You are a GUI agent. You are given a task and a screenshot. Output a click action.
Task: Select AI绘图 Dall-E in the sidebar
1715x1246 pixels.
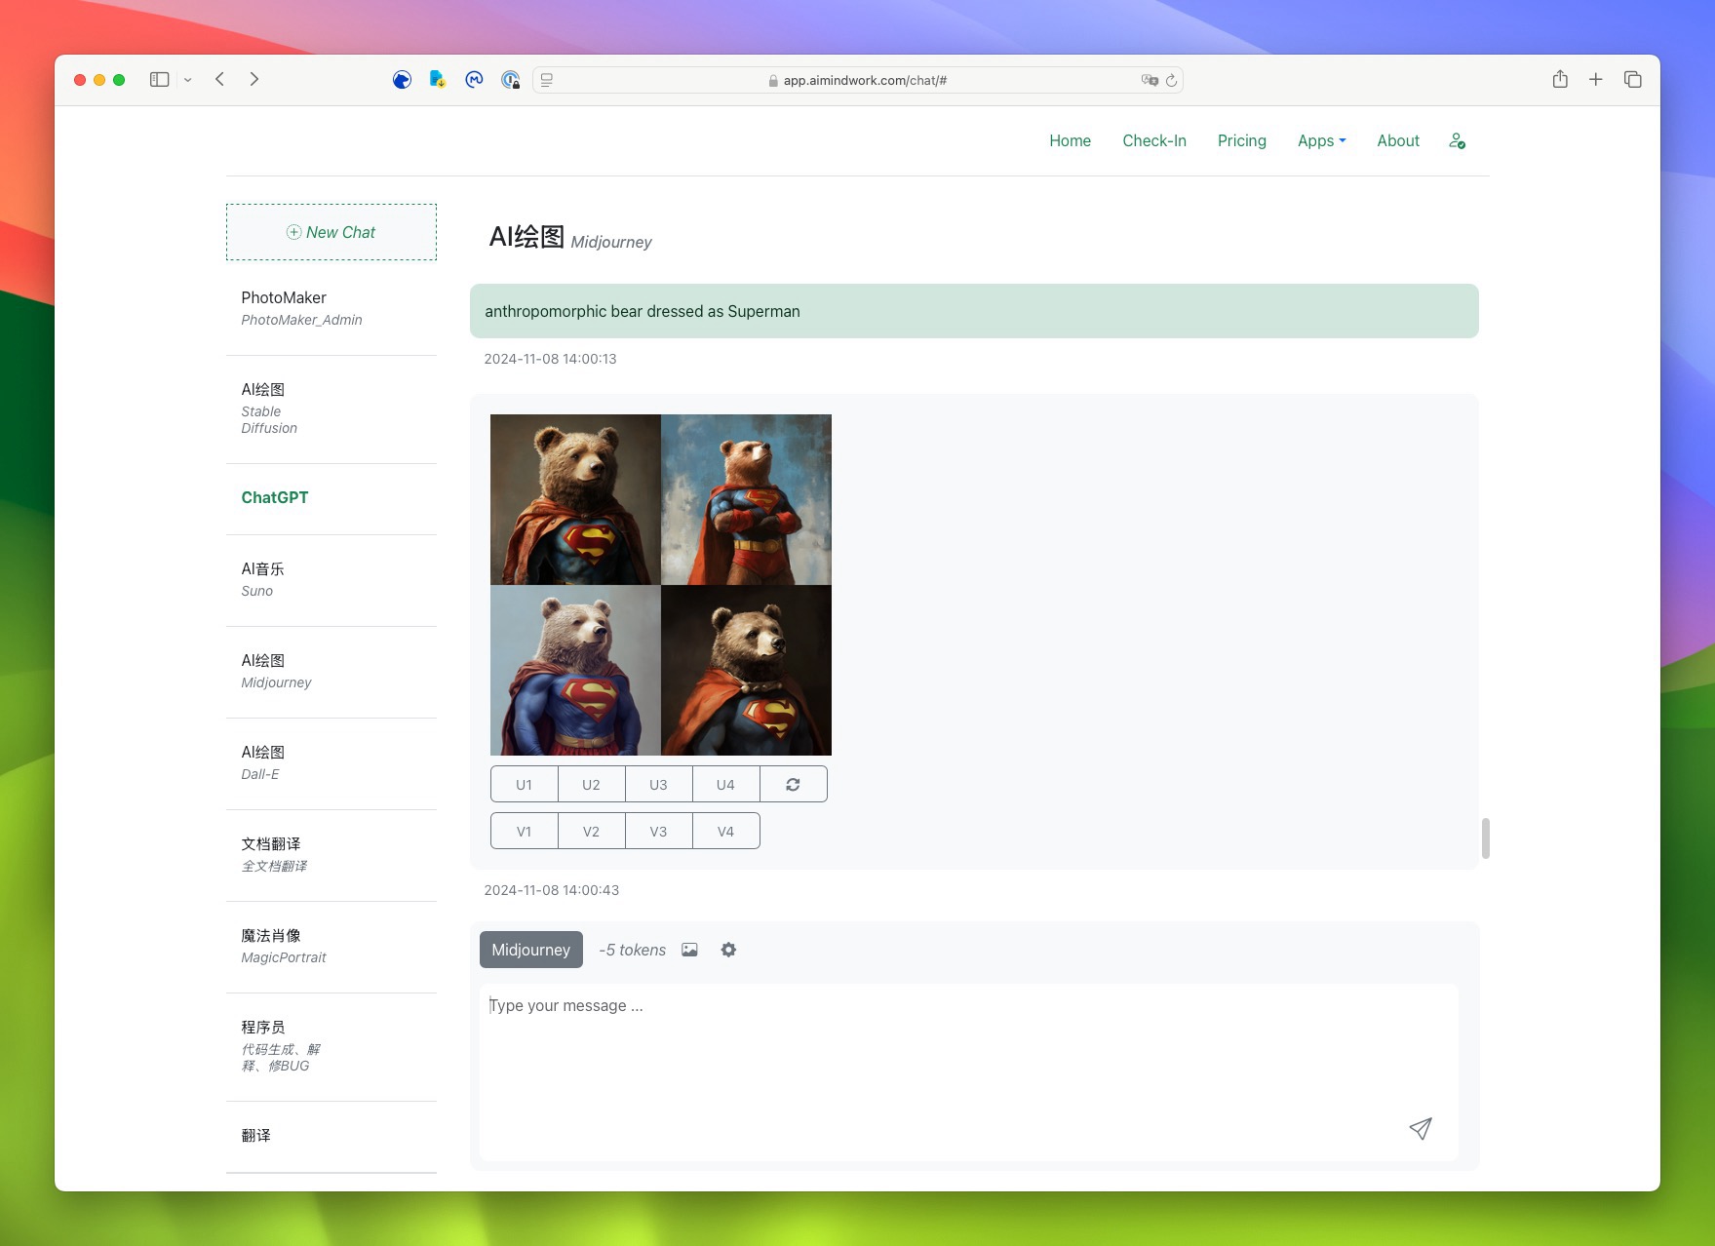coord(331,762)
